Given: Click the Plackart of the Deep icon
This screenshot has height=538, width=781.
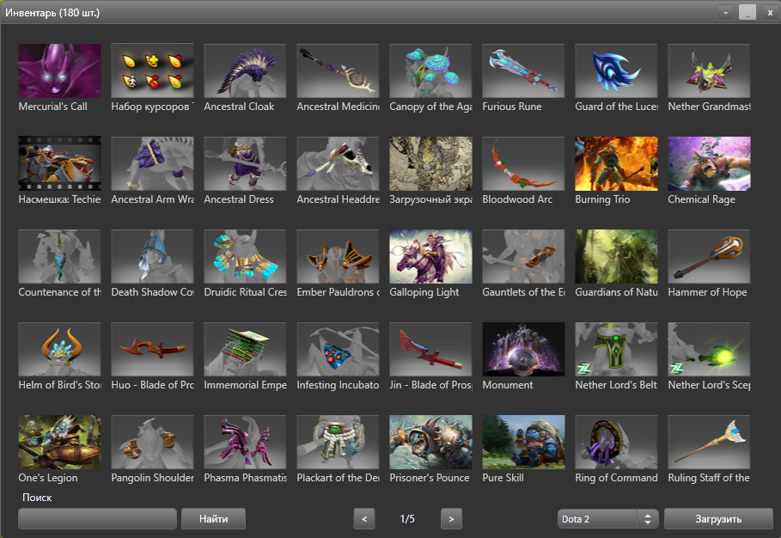Looking at the screenshot, I should 338,442.
